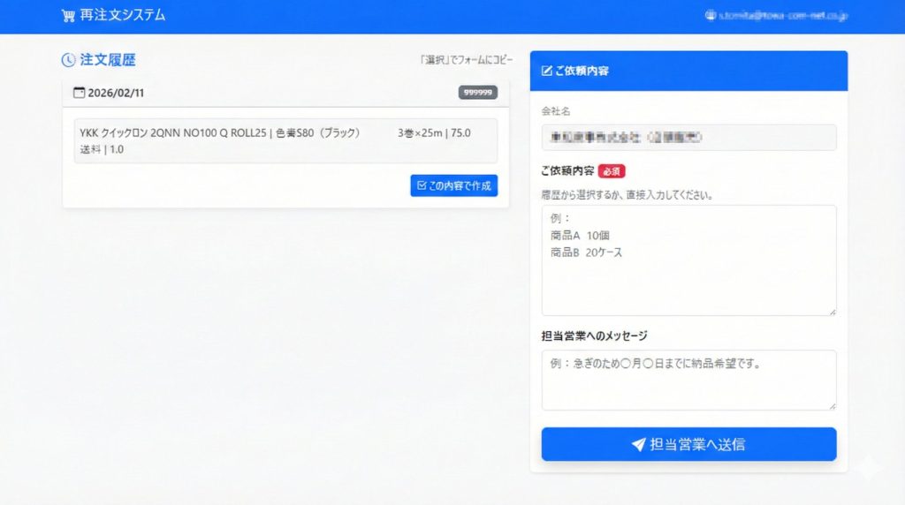Click the pencil edit icon in ご依頼内容 header
The image size is (905, 505).
546,71
